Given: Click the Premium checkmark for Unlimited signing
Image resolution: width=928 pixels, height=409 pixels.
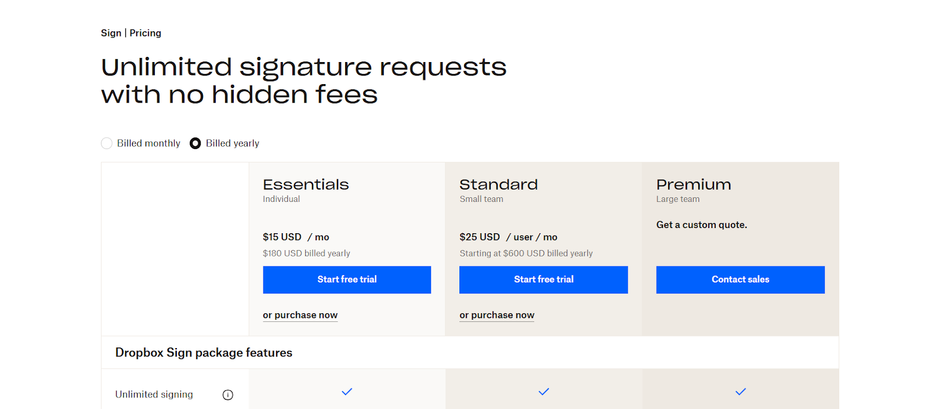Looking at the screenshot, I should (x=740, y=392).
